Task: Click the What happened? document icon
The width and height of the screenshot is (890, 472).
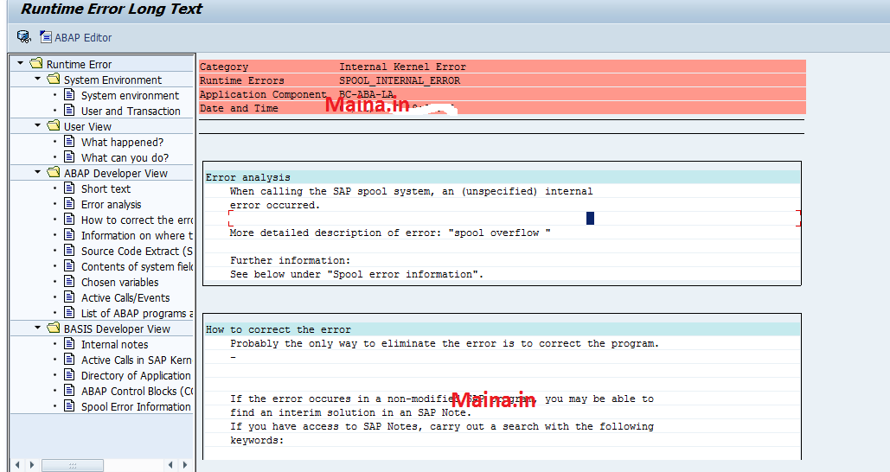Action: 69,141
